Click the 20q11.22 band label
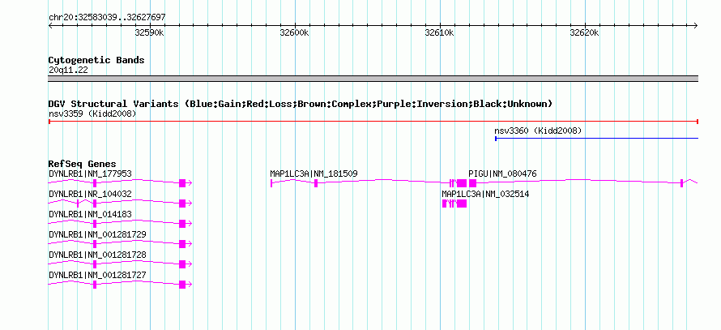Viewport: 721px width, 330px height. [68, 71]
